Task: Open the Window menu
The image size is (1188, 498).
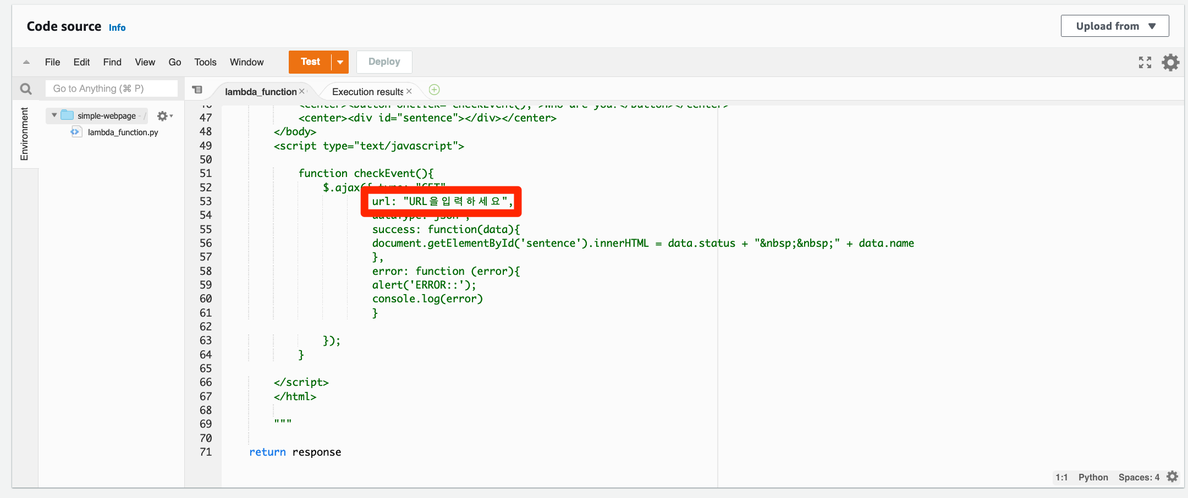Action: pos(246,62)
